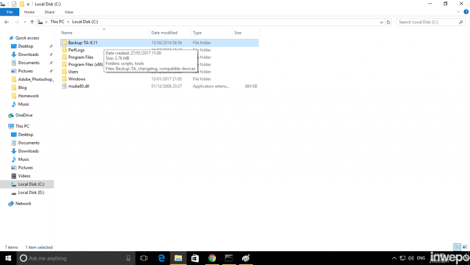Open the volume speaker tray icon
Screen dimensions: 470x265
coord(411,258)
